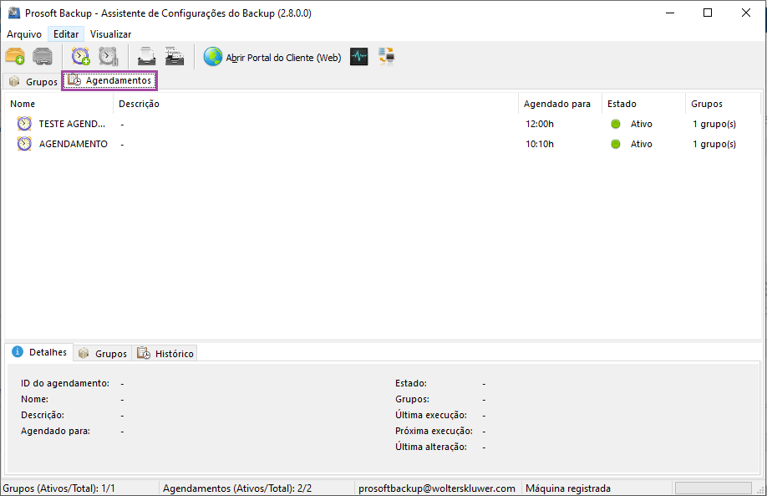Click the Próxima execução label
The width and height of the screenshot is (767, 496).
tap(434, 431)
